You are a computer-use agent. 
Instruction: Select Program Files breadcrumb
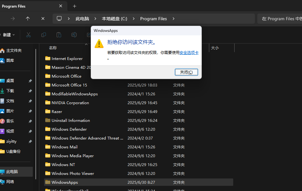(154, 19)
